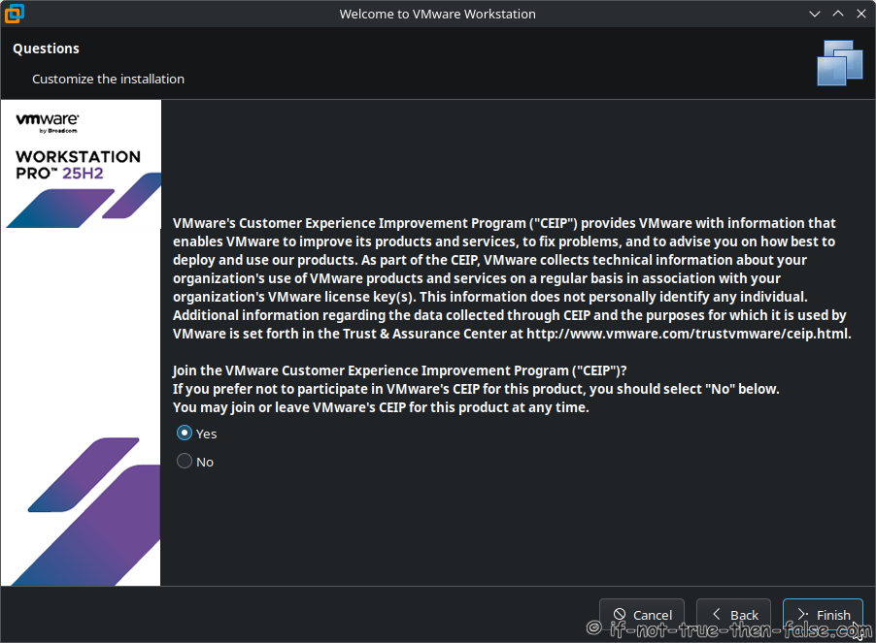The width and height of the screenshot is (876, 643).
Task: Click the vmware by Broadcom logo
Action: tap(48, 123)
